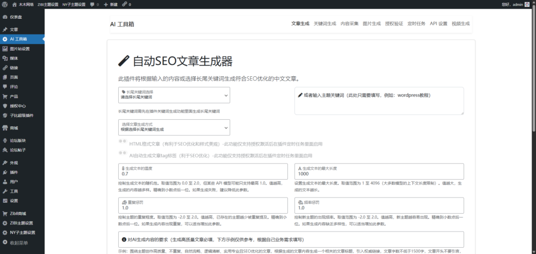Click 新建 in the admin bar

pyautogui.click(x=109, y=4)
